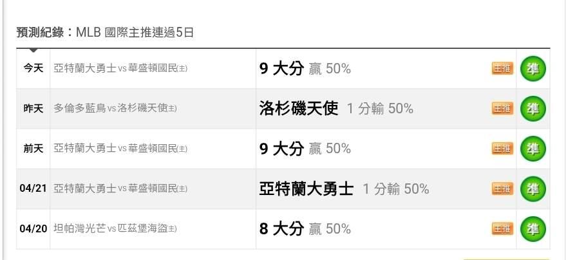Viewport: 566px width, 260px height.
Task: Click the green 準 icon in the 04/21 row
Action: 533,189
